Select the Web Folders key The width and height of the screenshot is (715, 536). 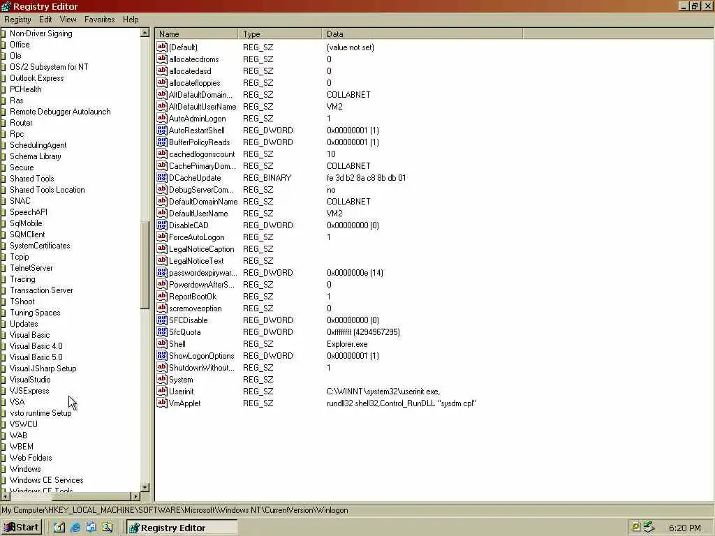point(31,458)
